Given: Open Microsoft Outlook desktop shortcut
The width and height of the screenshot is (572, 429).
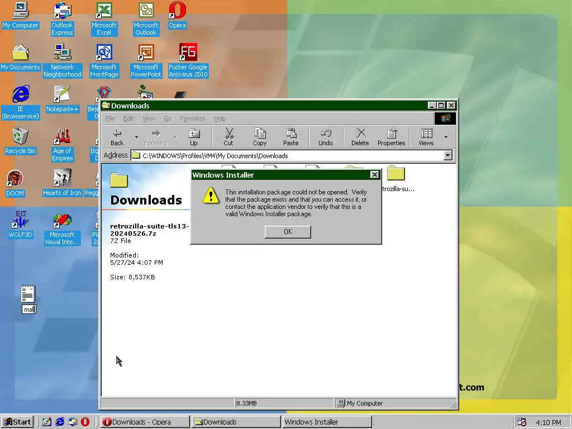Looking at the screenshot, I should [146, 19].
